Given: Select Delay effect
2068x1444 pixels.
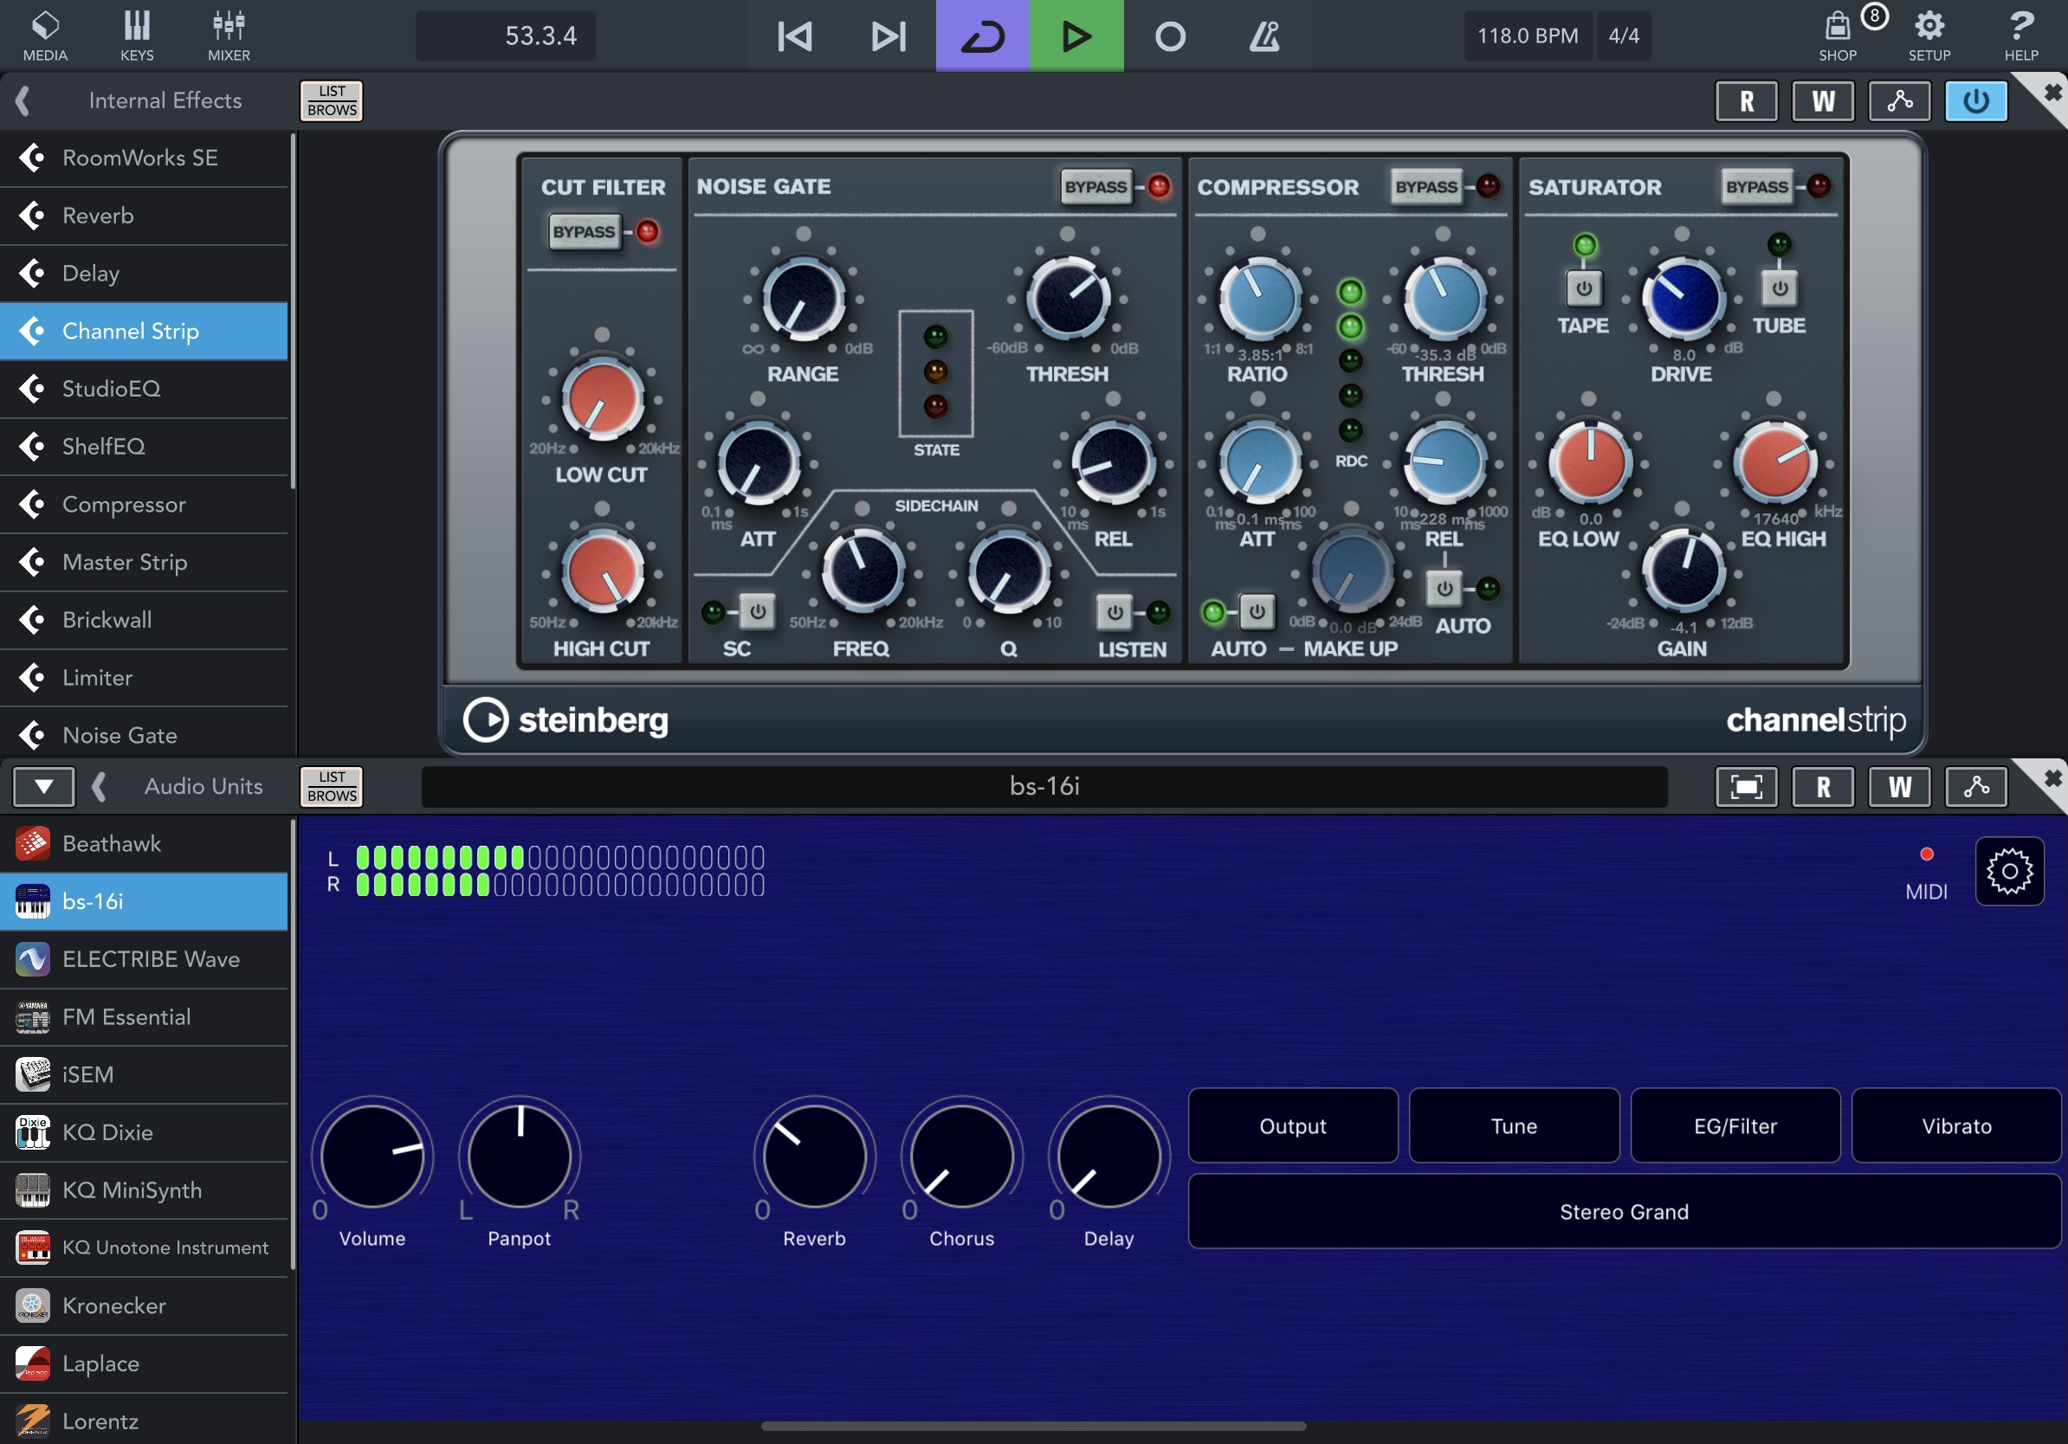Looking at the screenshot, I should 144,274.
